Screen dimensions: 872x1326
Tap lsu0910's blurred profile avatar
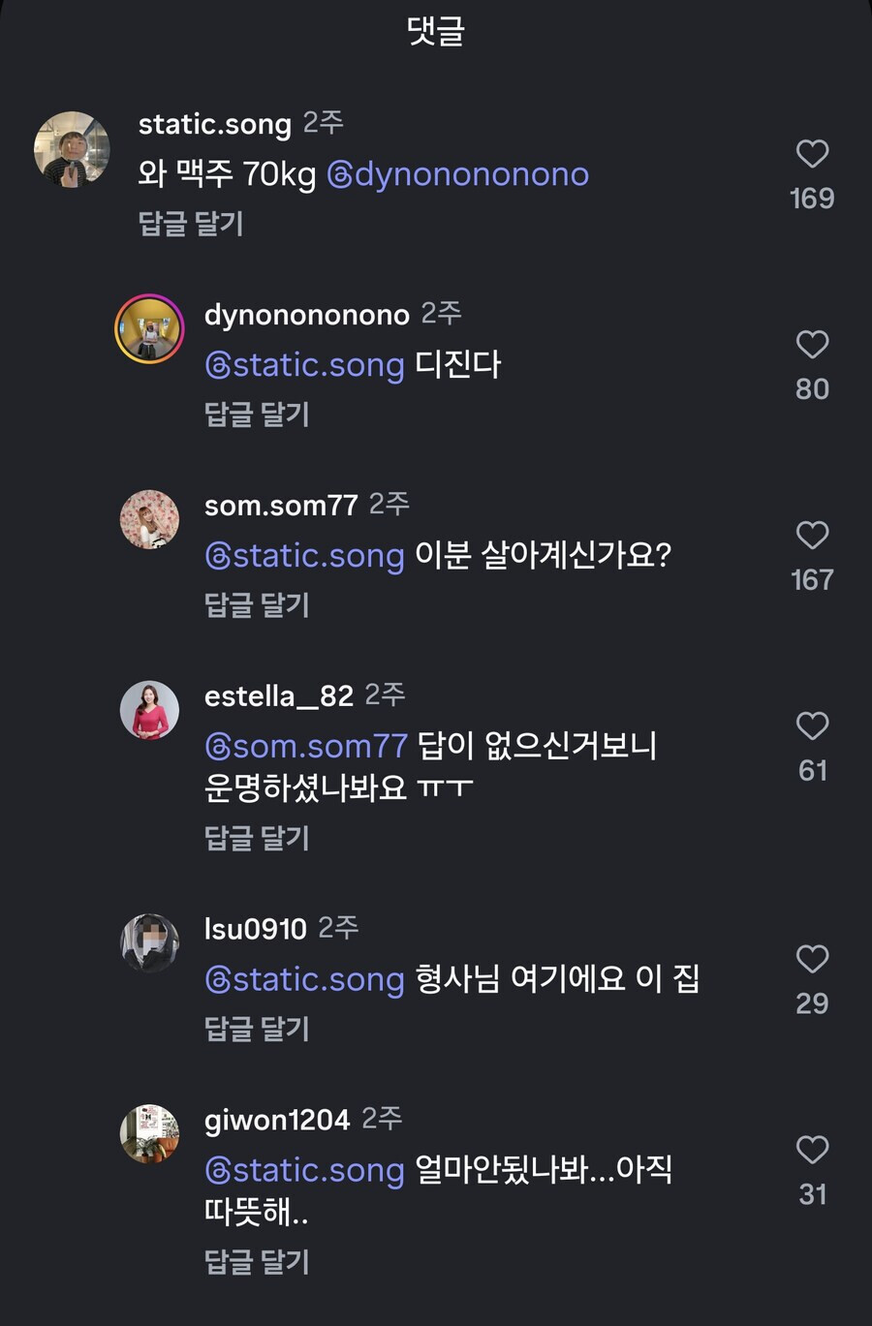[149, 942]
